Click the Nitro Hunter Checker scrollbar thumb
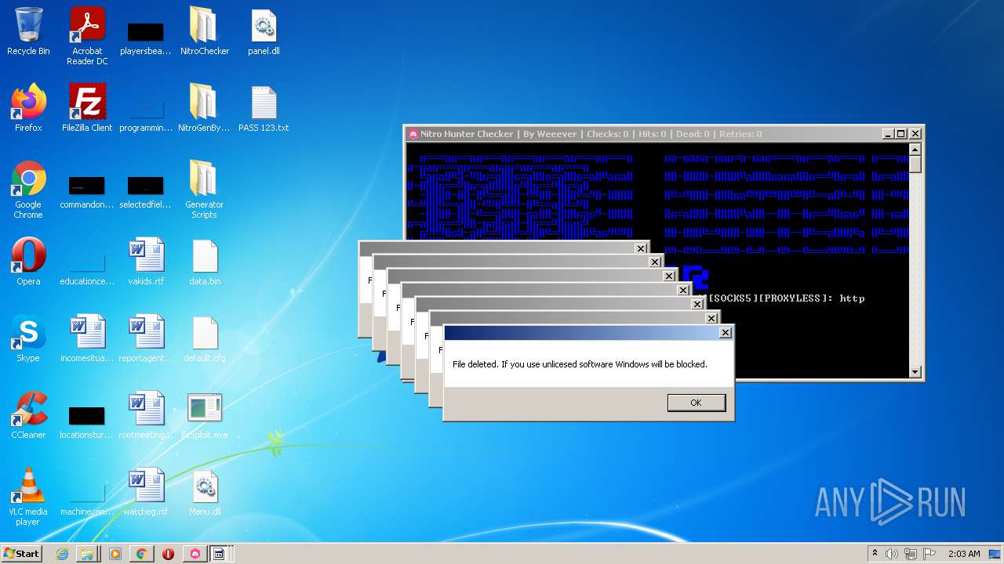 915,164
